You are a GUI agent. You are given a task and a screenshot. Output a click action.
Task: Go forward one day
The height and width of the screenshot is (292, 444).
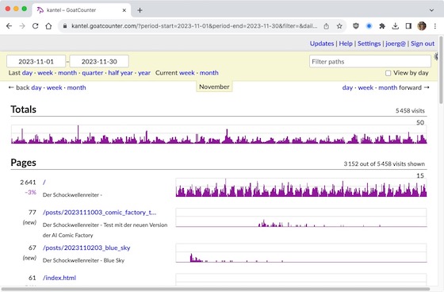(x=347, y=87)
